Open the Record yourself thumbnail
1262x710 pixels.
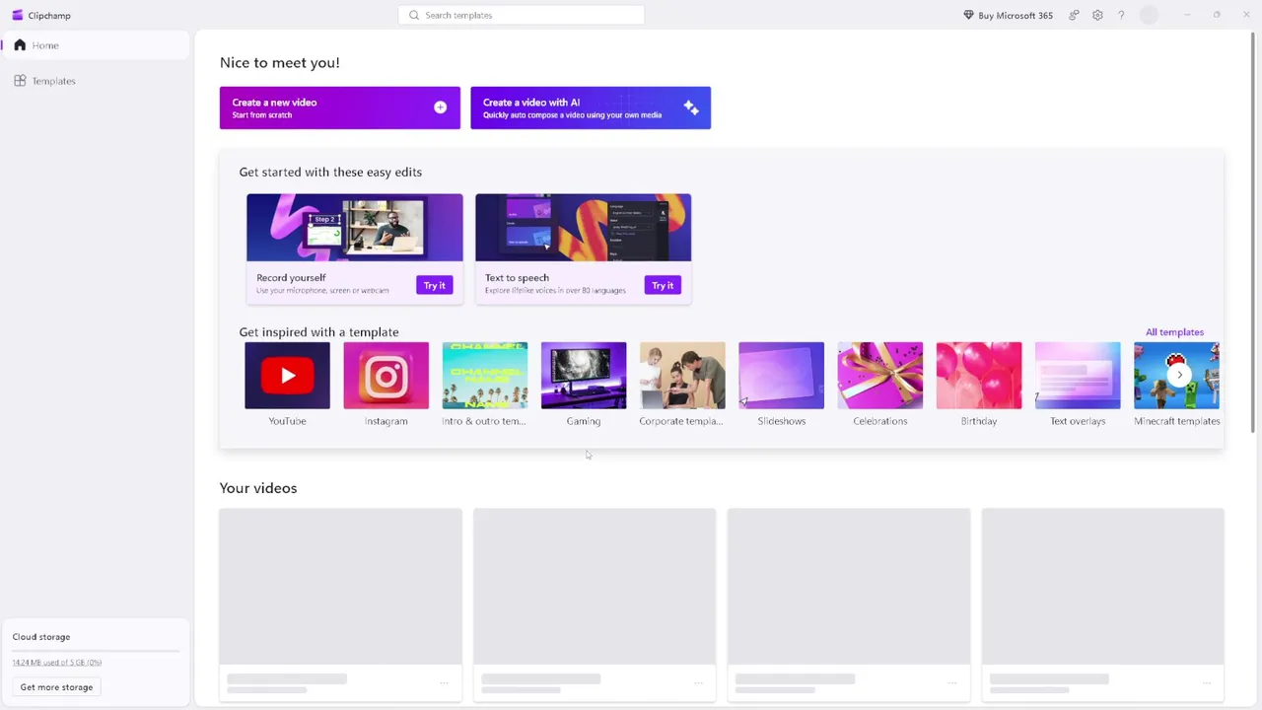coord(355,228)
